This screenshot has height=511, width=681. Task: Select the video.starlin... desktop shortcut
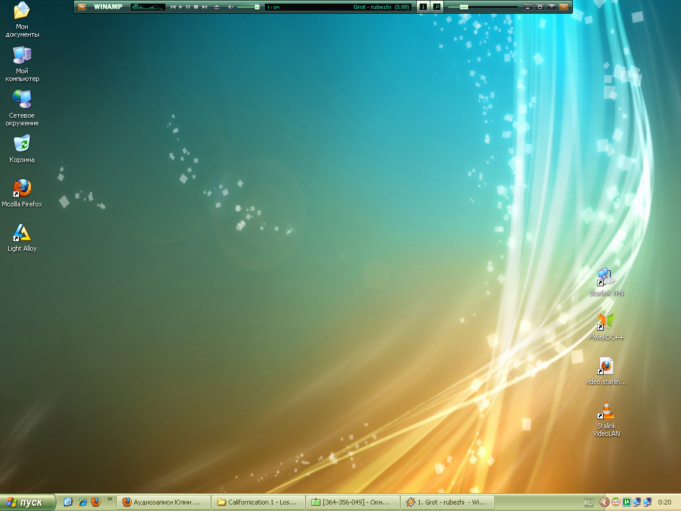(x=606, y=371)
